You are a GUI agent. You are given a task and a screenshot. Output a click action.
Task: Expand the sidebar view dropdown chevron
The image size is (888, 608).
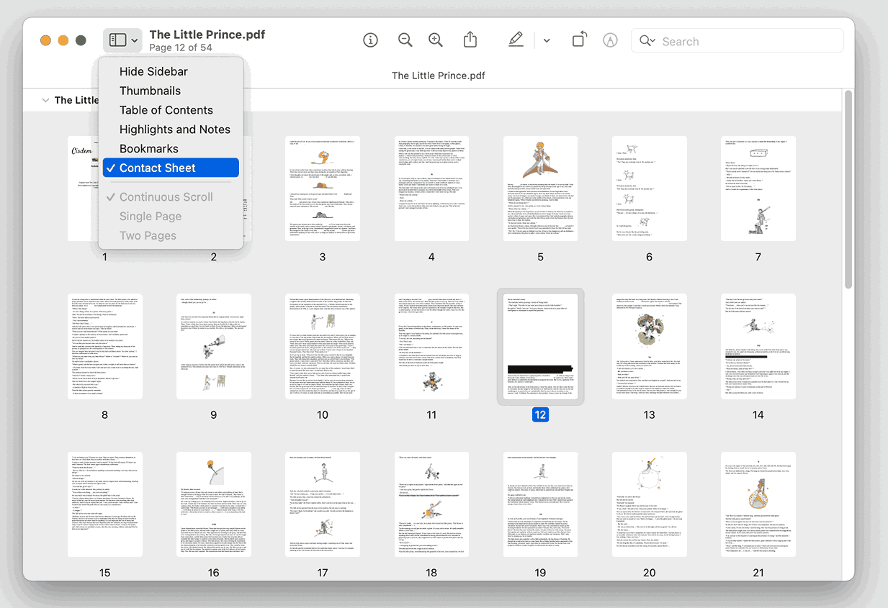coord(133,40)
